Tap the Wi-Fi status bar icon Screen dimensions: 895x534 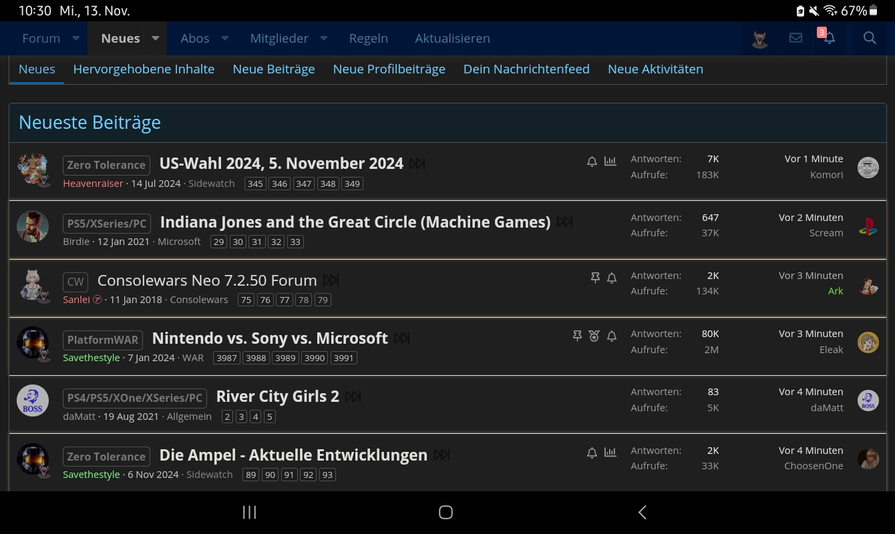pyautogui.click(x=830, y=11)
